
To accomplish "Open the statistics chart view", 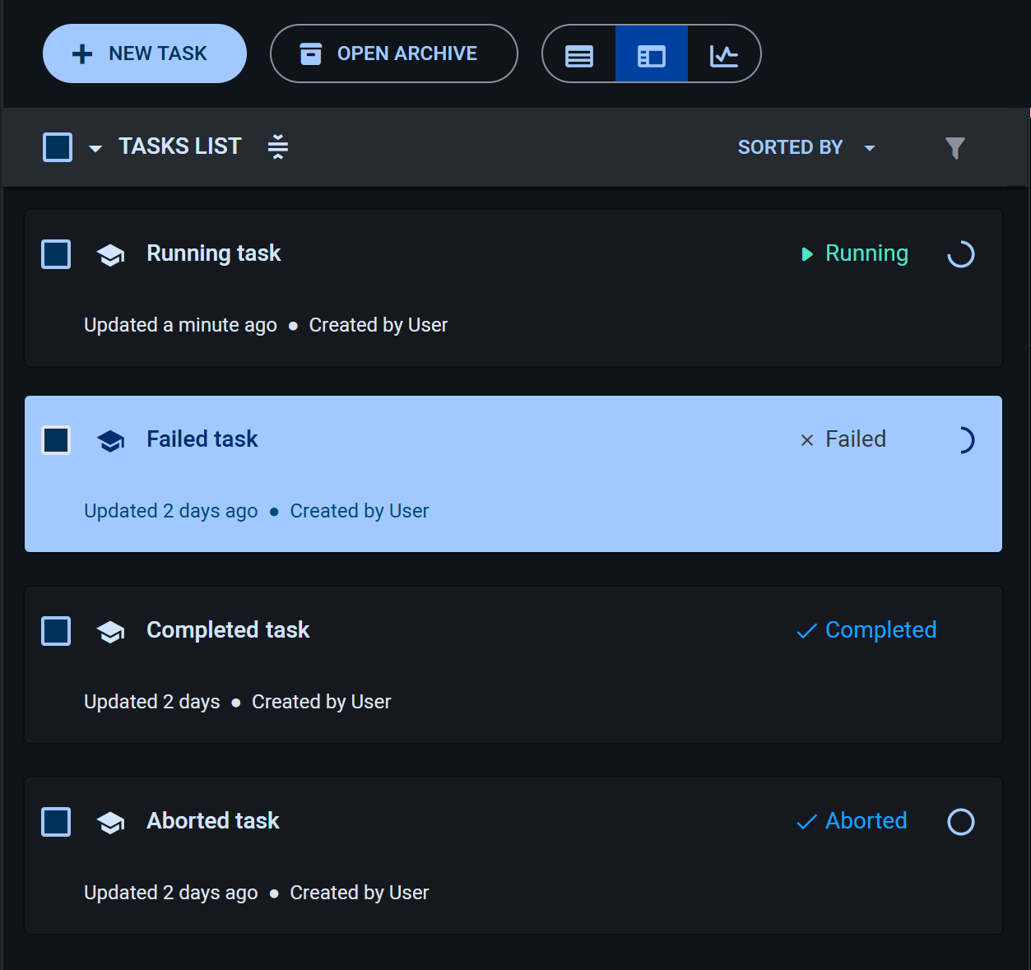I will (722, 53).
